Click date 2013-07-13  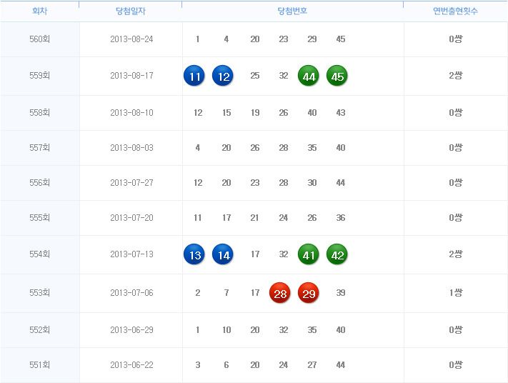(131, 254)
